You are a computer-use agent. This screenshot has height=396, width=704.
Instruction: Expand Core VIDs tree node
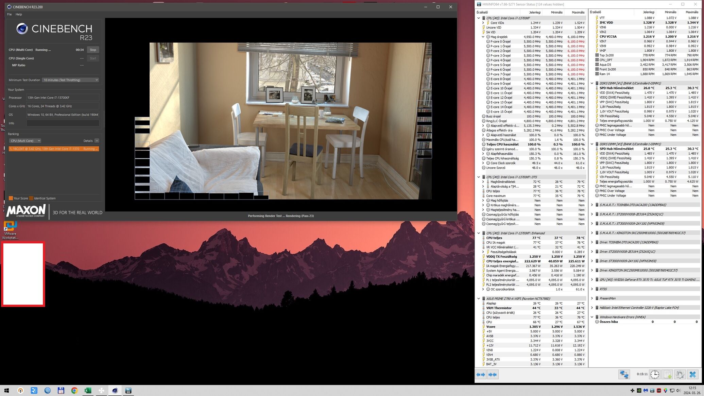(483, 23)
